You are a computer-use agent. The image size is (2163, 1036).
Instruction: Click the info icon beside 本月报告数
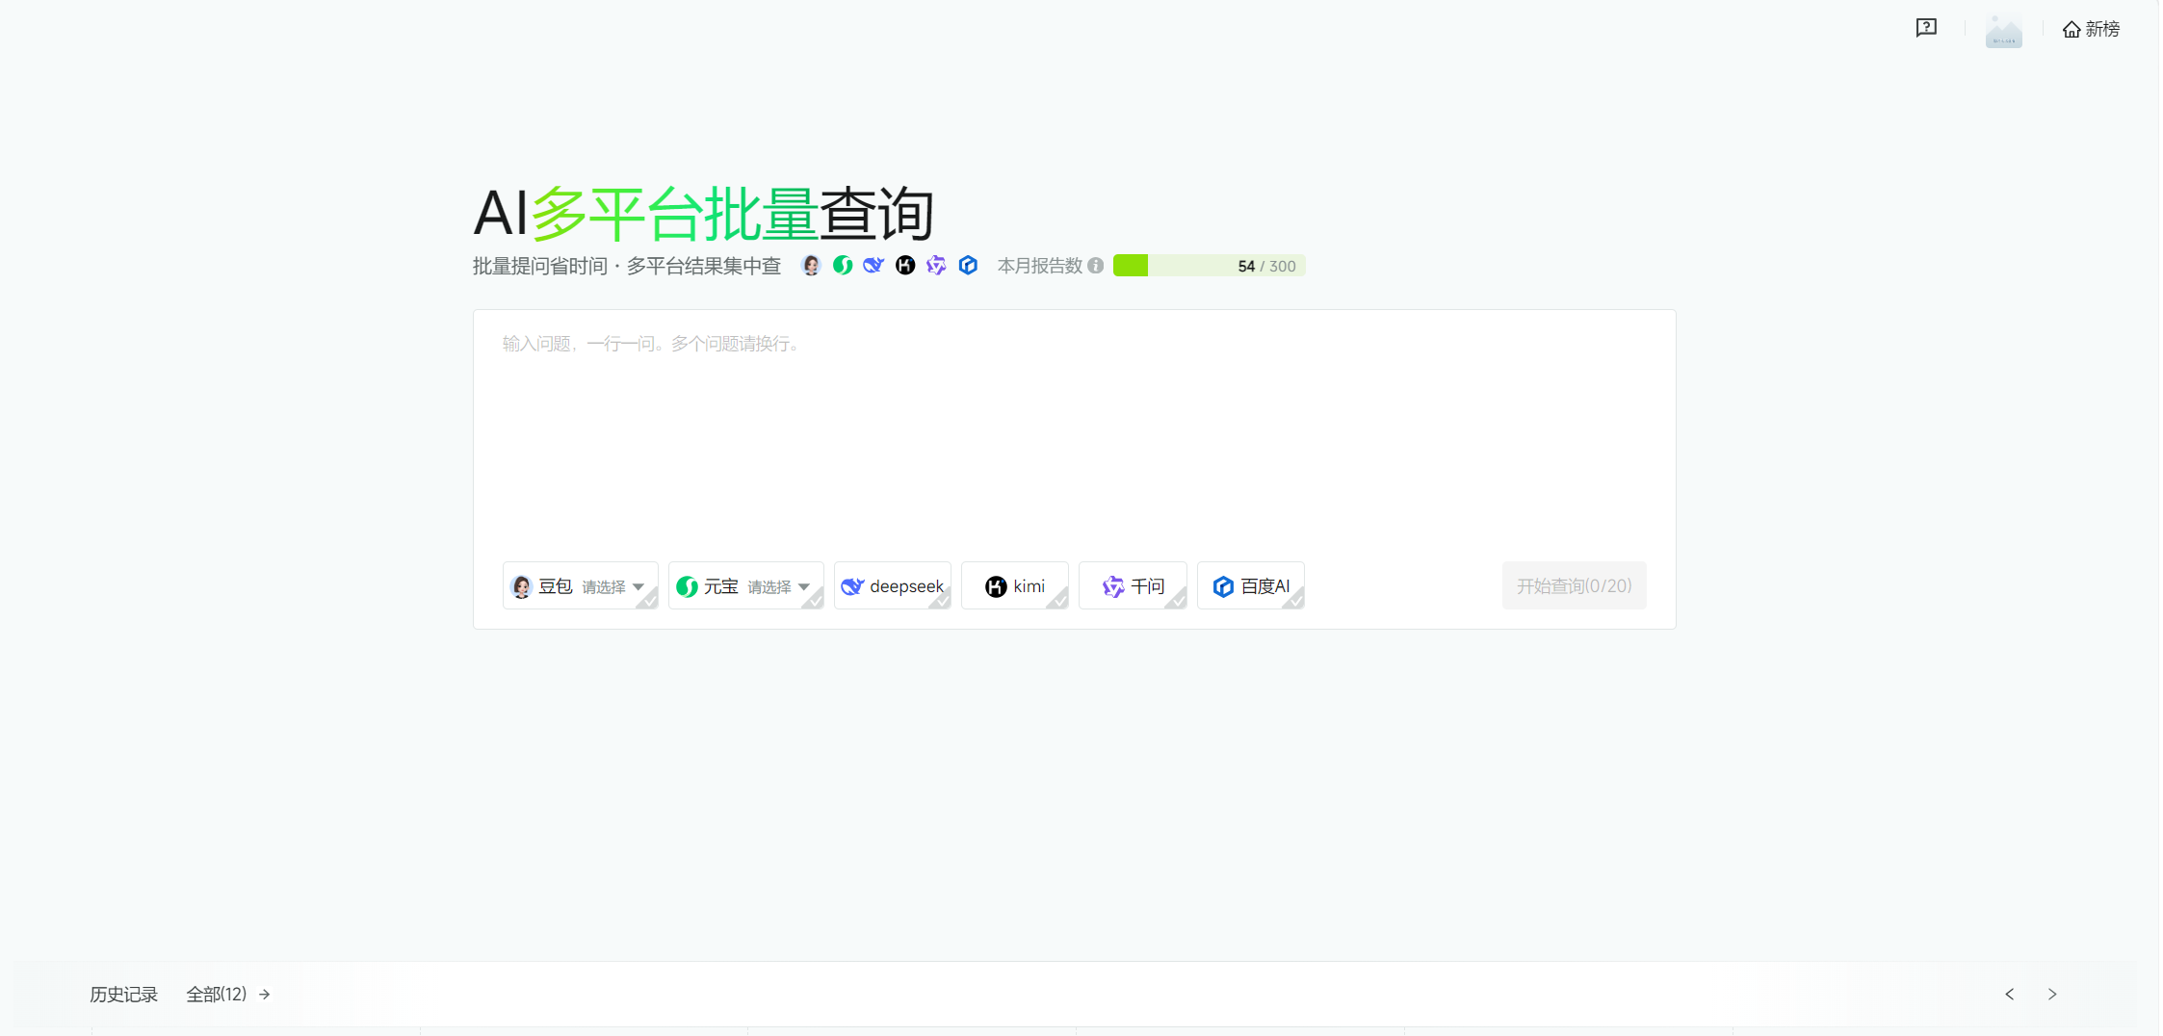pos(1096,266)
